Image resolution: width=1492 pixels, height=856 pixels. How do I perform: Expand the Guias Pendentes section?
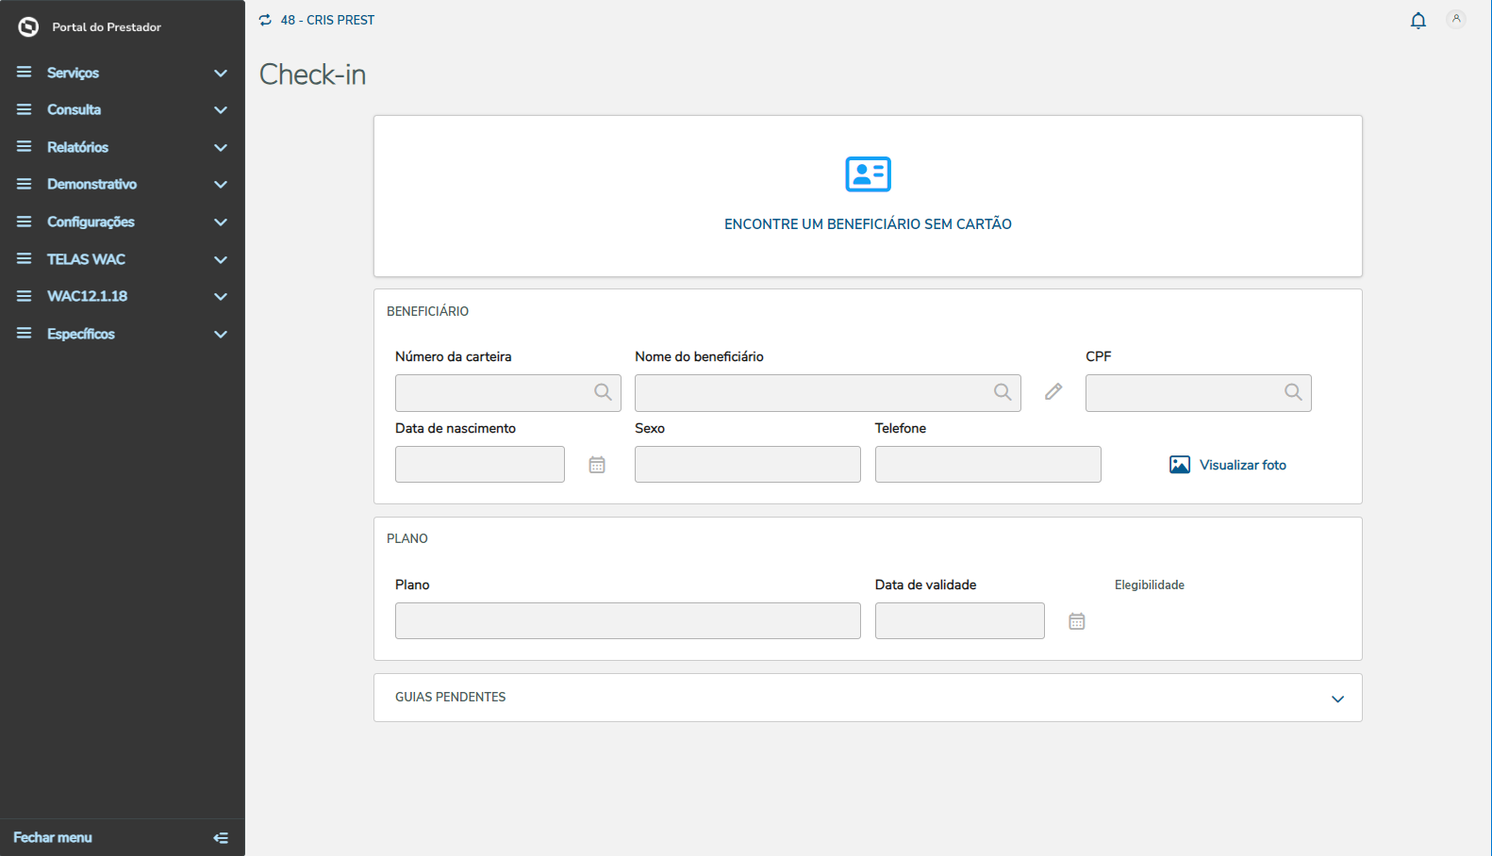pos(1337,699)
